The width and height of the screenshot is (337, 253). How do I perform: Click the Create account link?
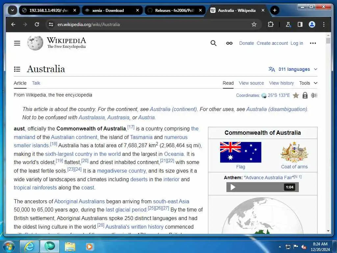pos(272,43)
